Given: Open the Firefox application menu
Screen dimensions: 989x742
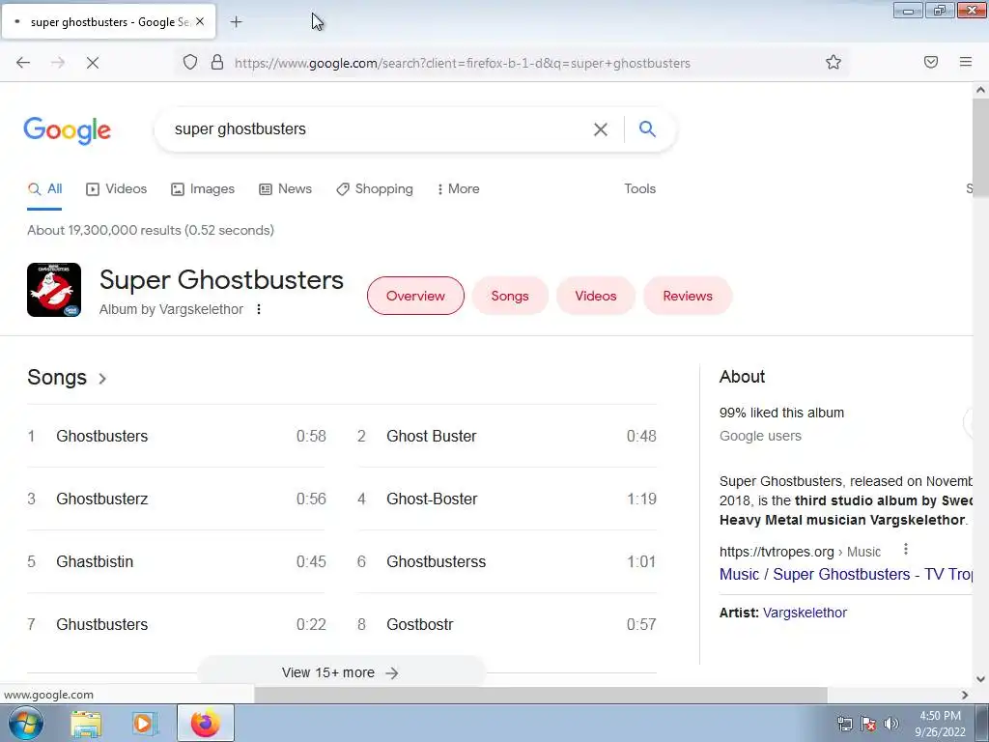Looking at the screenshot, I should coord(966,62).
